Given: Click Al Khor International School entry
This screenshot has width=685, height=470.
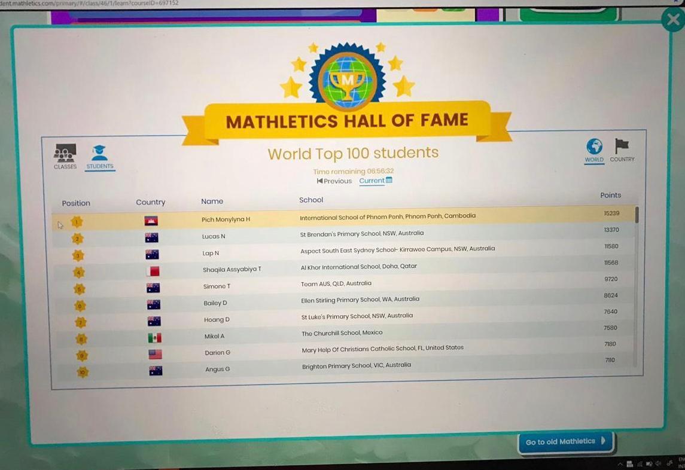Looking at the screenshot, I should [x=359, y=267].
